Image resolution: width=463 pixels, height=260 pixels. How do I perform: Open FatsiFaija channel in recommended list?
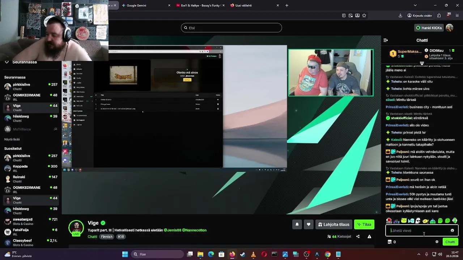[x=31, y=232]
